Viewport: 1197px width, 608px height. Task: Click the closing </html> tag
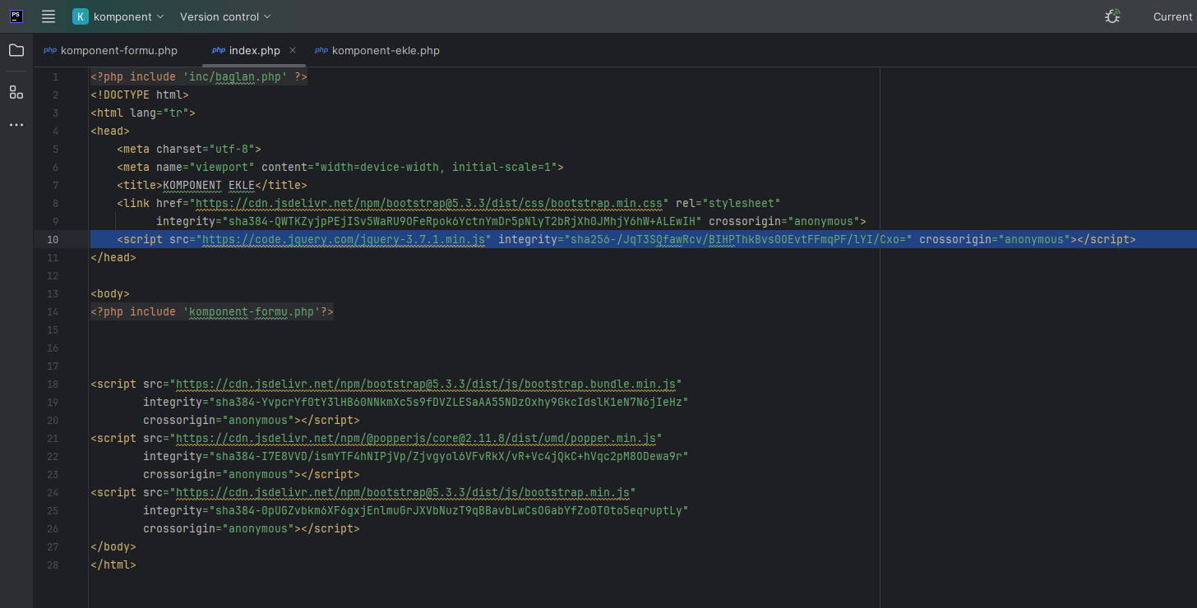coord(113,564)
